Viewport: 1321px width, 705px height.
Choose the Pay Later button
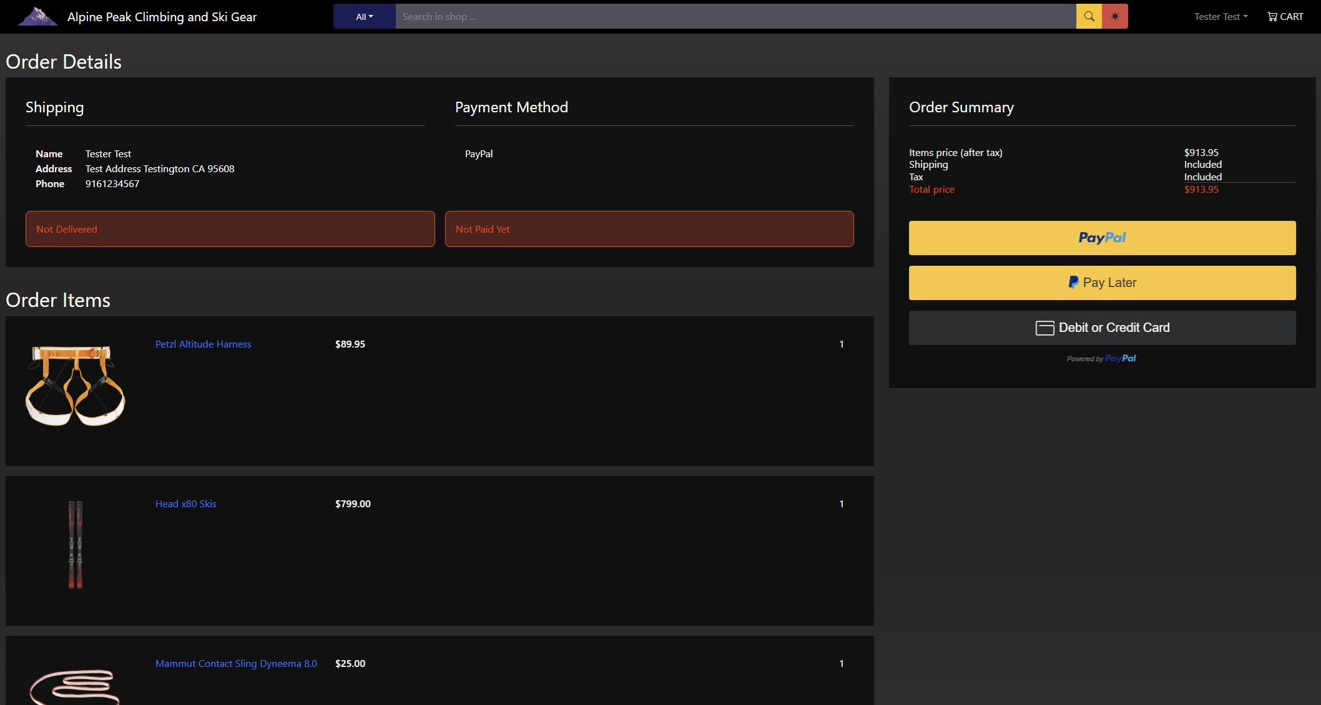click(x=1102, y=283)
